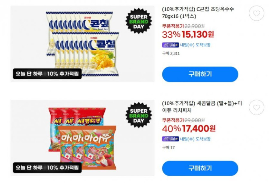Select the 15,130원 discounted price
This screenshot has width=269, height=183.
[x=198, y=34]
